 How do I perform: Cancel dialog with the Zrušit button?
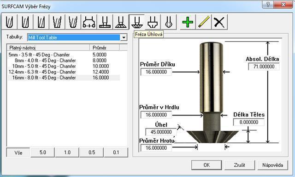click(240, 165)
